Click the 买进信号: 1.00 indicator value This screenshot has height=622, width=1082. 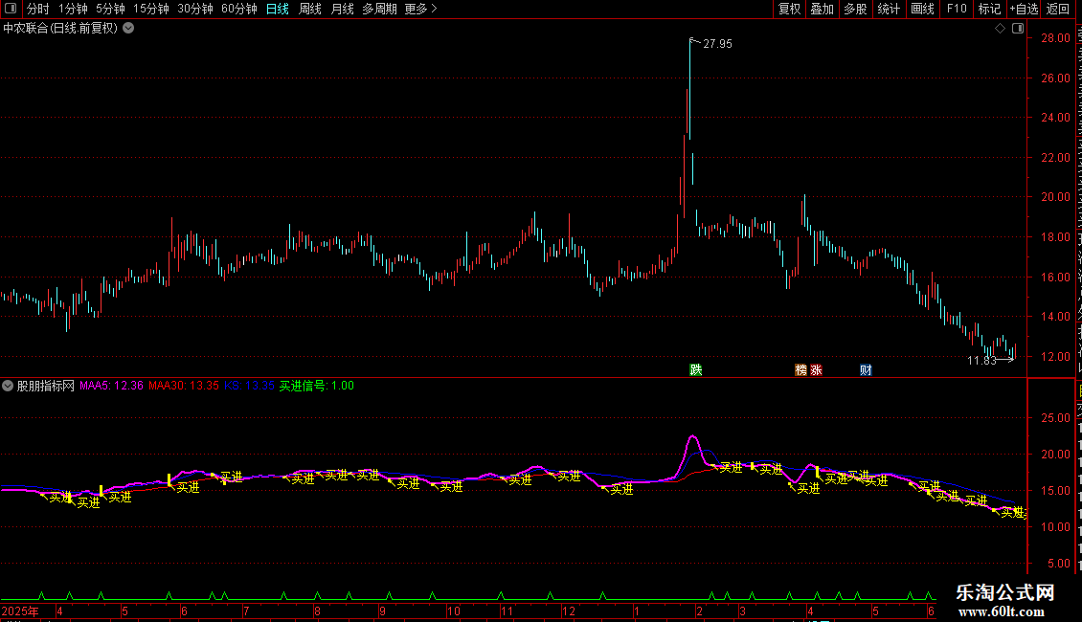point(316,386)
